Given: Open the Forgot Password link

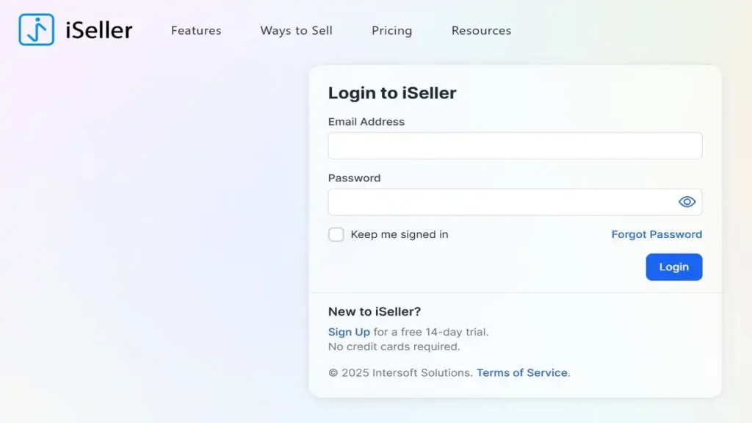Looking at the screenshot, I should pos(657,235).
